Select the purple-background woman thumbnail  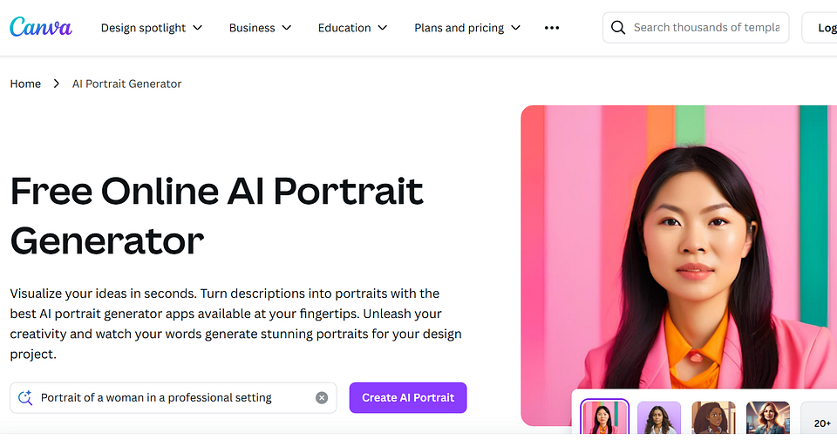click(659, 418)
